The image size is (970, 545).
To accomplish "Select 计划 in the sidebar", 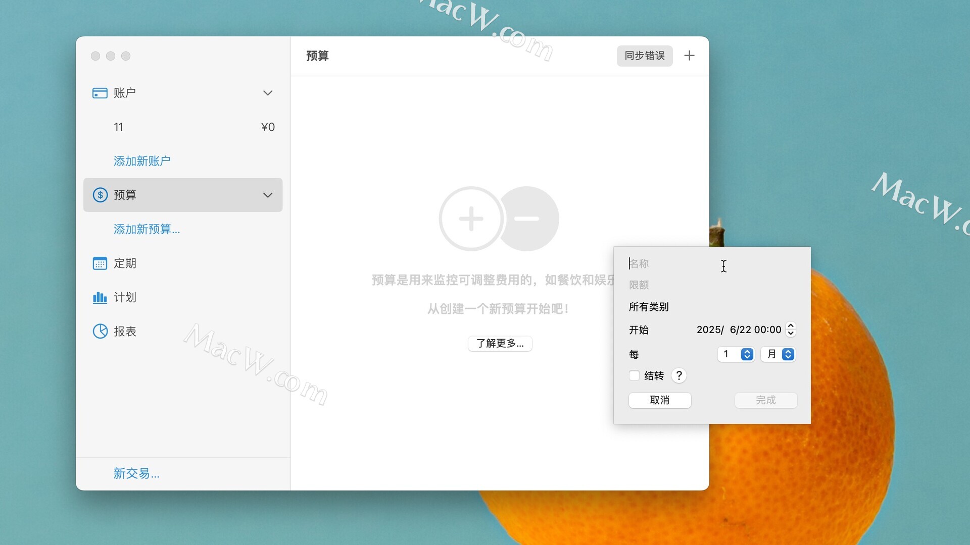I will tap(183, 297).
